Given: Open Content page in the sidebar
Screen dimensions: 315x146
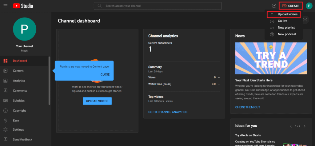Looking at the screenshot, I should pos(24,71).
